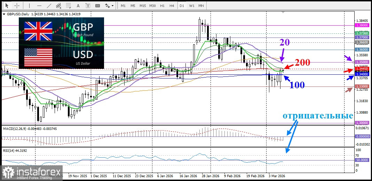Switch chart to M1 timeframe
Viewport: 372px width, 181px height.
point(123,6)
